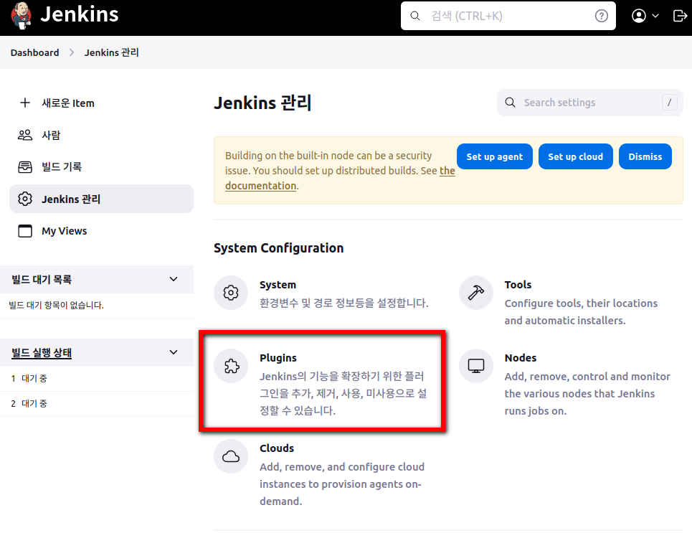Click the magnifier icon in Search settings
Image resolution: width=692 pixels, height=533 pixels.
[510, 103]
